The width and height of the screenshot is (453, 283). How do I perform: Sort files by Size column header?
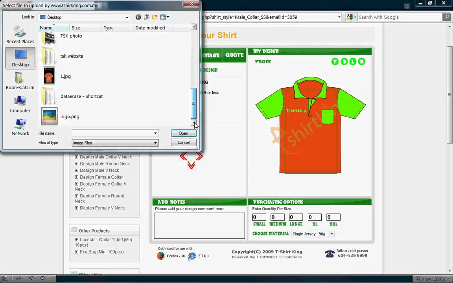click(x=85, y=28)
